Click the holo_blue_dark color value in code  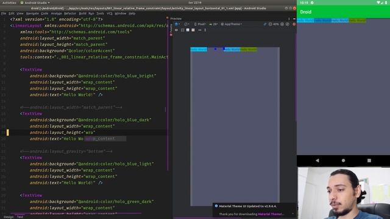click(x=114, y=120)
